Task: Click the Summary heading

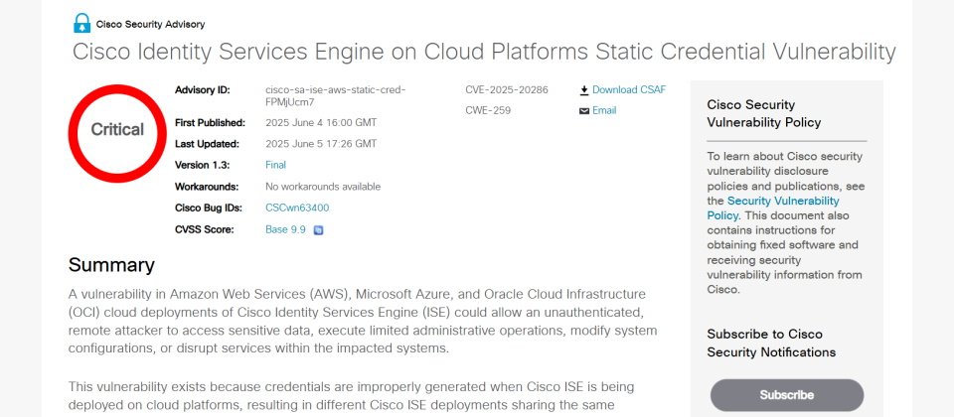Action: coord(111,265)
